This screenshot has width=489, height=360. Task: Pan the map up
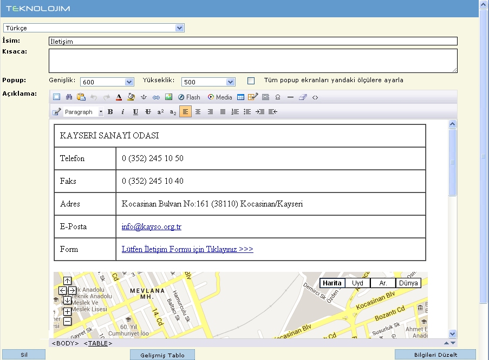click(67, 281)
